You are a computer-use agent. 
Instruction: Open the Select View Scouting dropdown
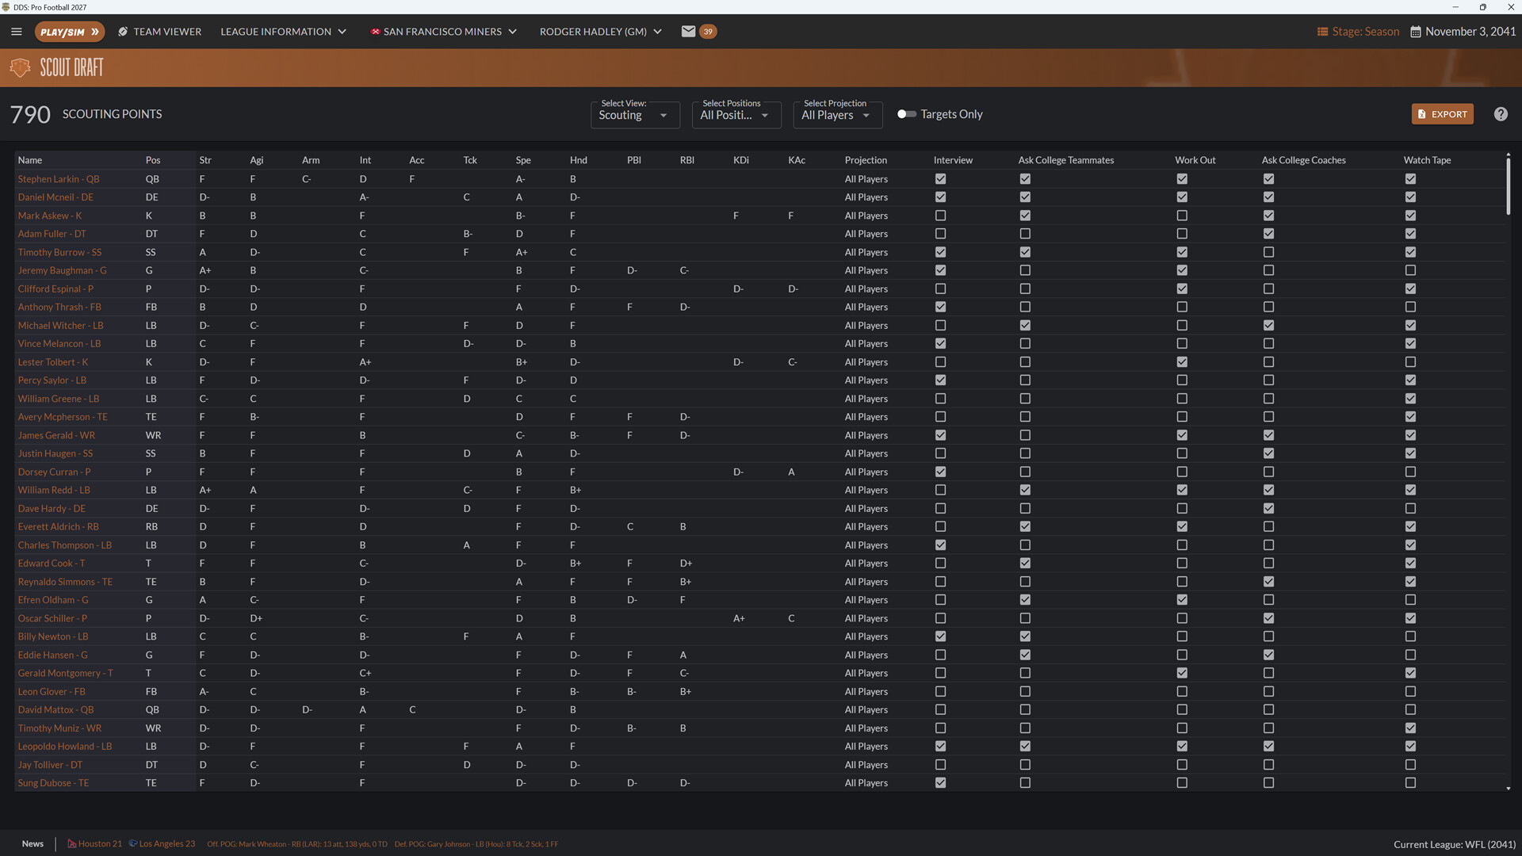635,115
